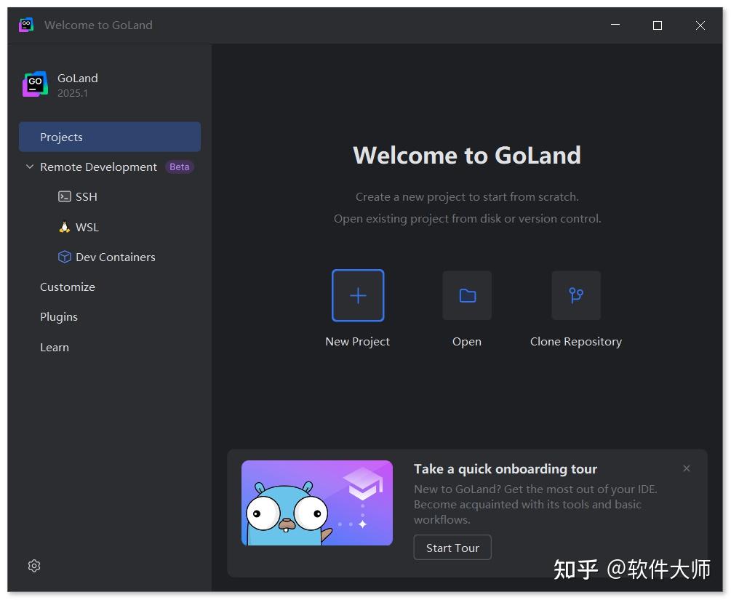Click the SSH terminal icon
Viewport: 731px width, 600px height.
(x=63, y=196)
